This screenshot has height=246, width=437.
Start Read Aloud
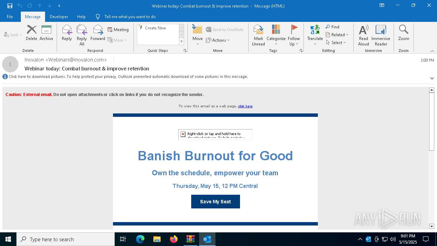[363, 35]
